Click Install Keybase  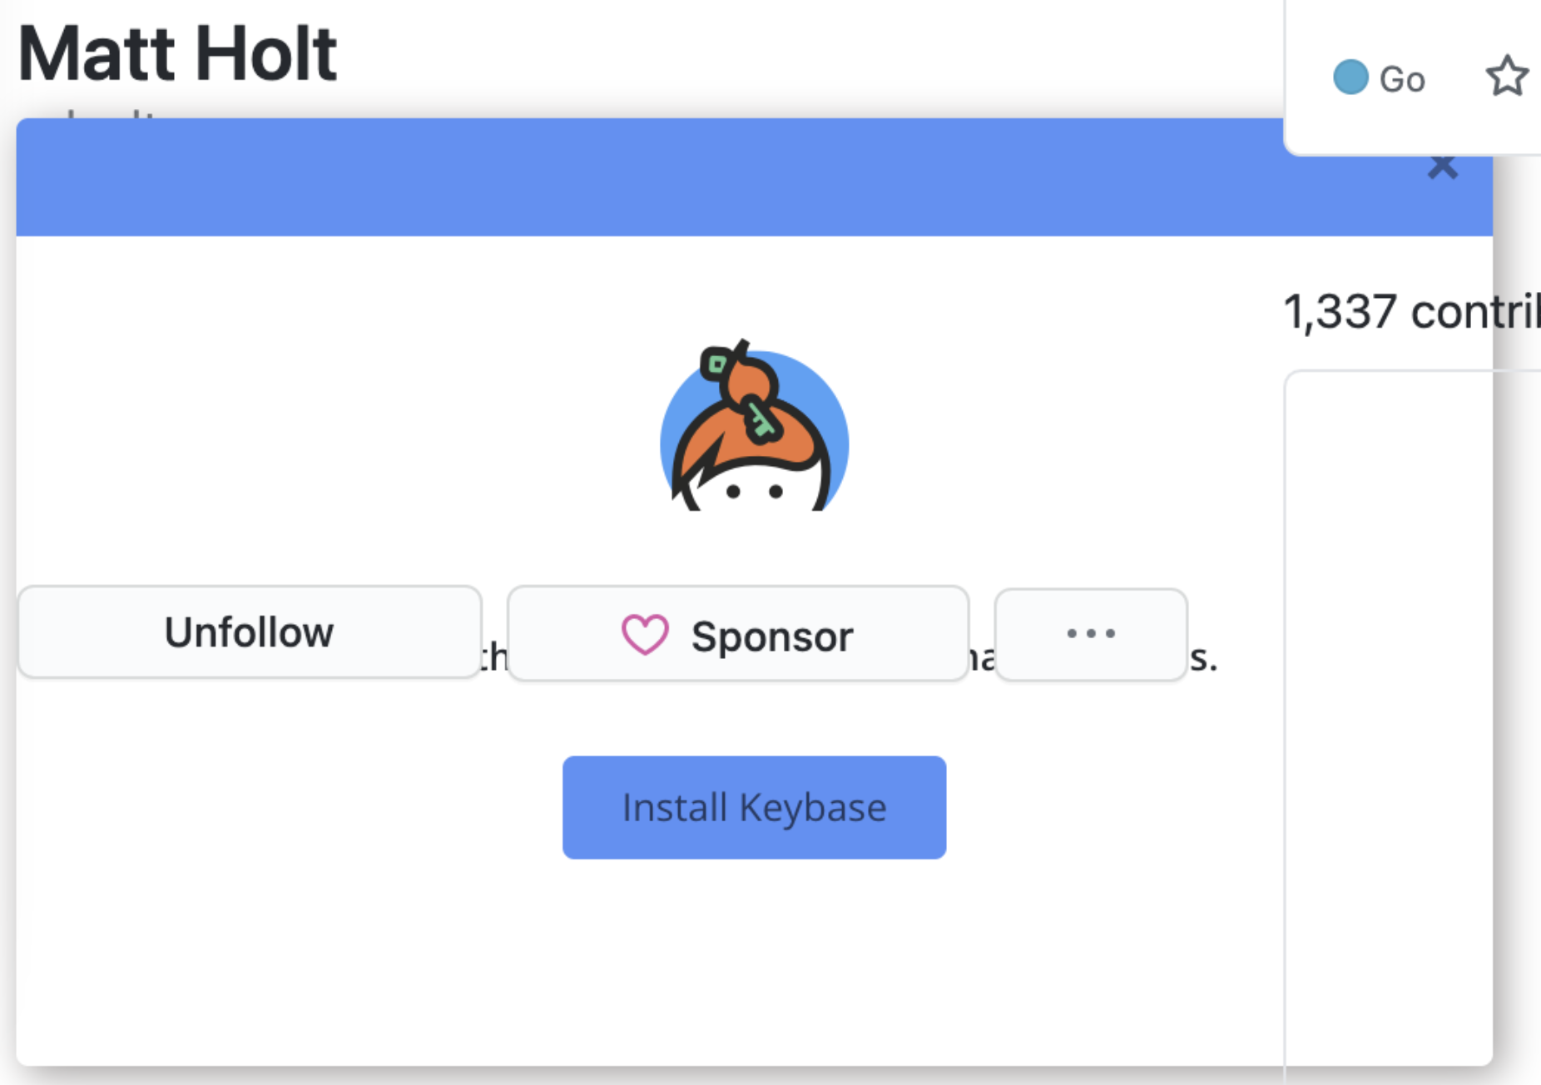point(754,806)
